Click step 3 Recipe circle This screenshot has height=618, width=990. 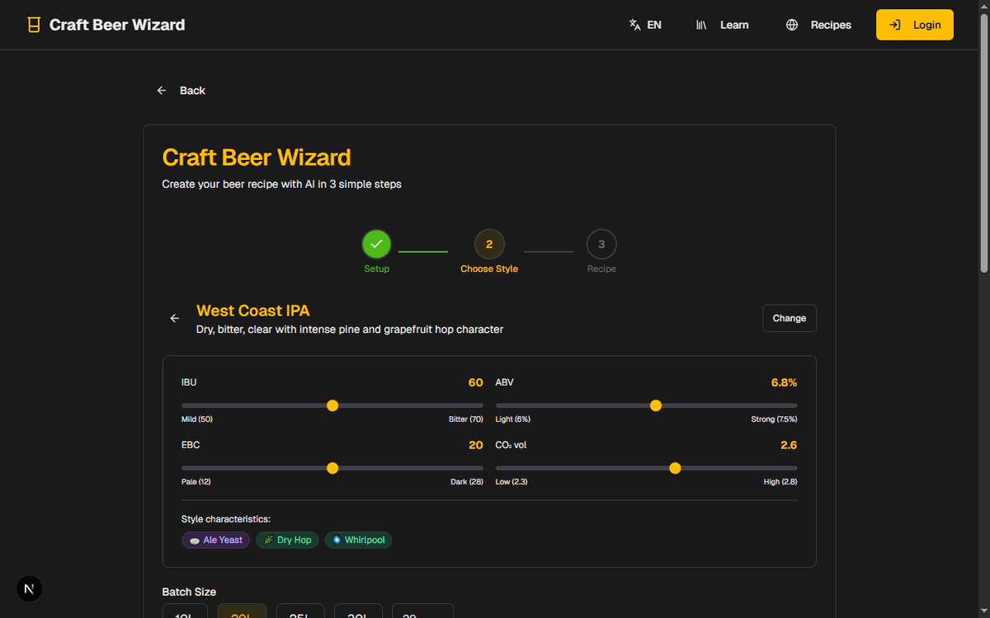(x=601, y=244)
